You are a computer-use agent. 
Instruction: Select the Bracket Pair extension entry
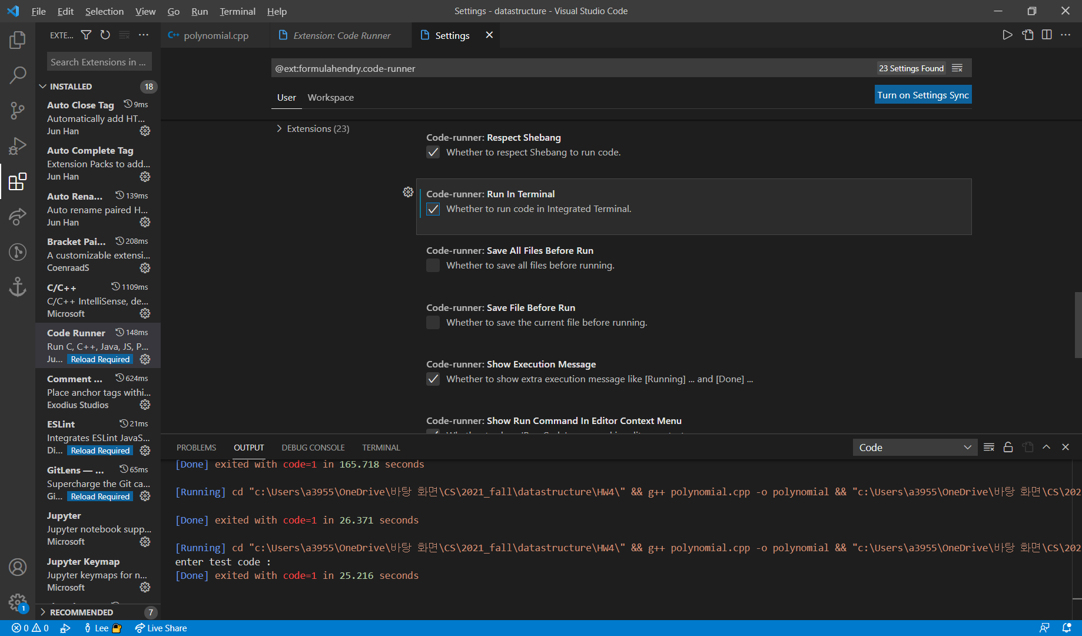(x=98, y=254)
